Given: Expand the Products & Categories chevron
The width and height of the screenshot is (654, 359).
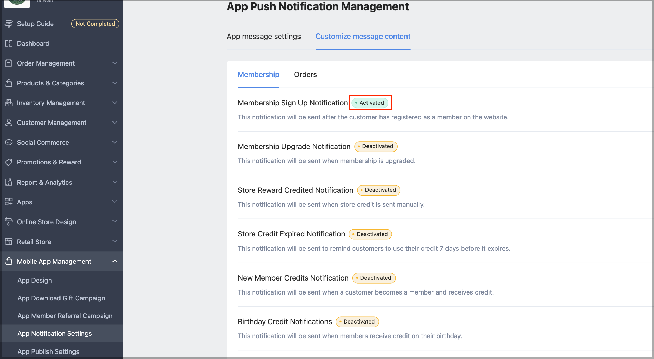Looking at the screenshot, I should [x=115, y=83].
